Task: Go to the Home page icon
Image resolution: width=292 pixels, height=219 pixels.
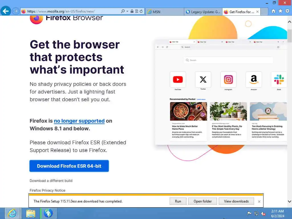Action: (273, 11)
